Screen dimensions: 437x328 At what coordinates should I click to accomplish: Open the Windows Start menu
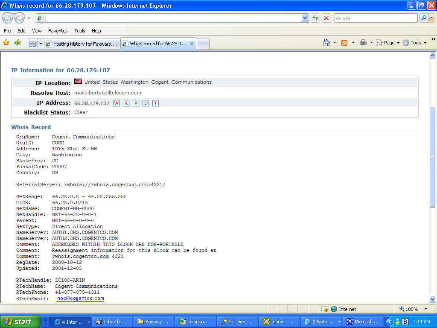tap(20, 322)
